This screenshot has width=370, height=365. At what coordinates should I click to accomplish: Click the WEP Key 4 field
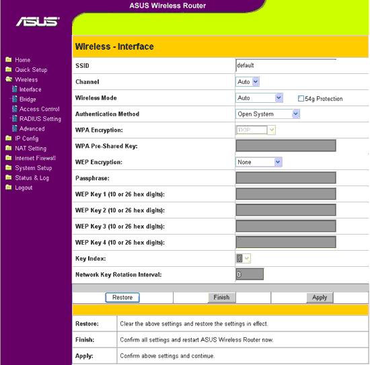pos(286,242)
